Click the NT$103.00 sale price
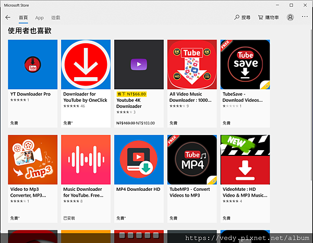313x243 pixels. coord(146,123)
